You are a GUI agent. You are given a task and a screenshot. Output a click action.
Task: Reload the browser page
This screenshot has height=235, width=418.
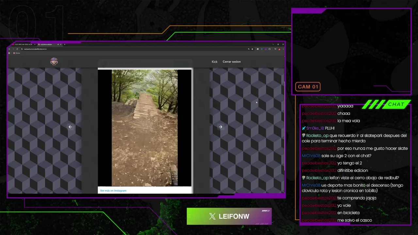pyautogui.click(x=17, y=49)
